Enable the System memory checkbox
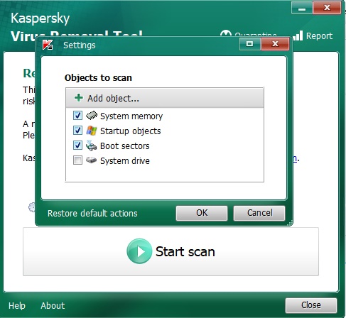This screenshot has width=346, height=318. (x=77, y=116)
